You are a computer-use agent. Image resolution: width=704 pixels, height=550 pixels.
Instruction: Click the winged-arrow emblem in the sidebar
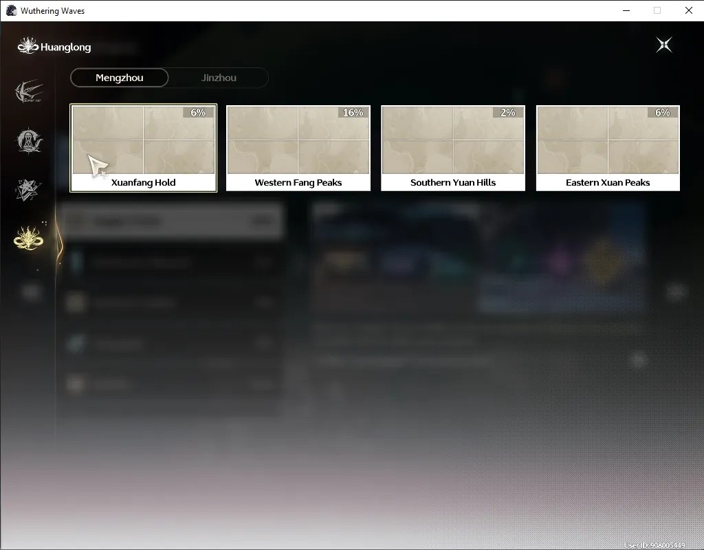pyautogui.click(x=29, y=91)
